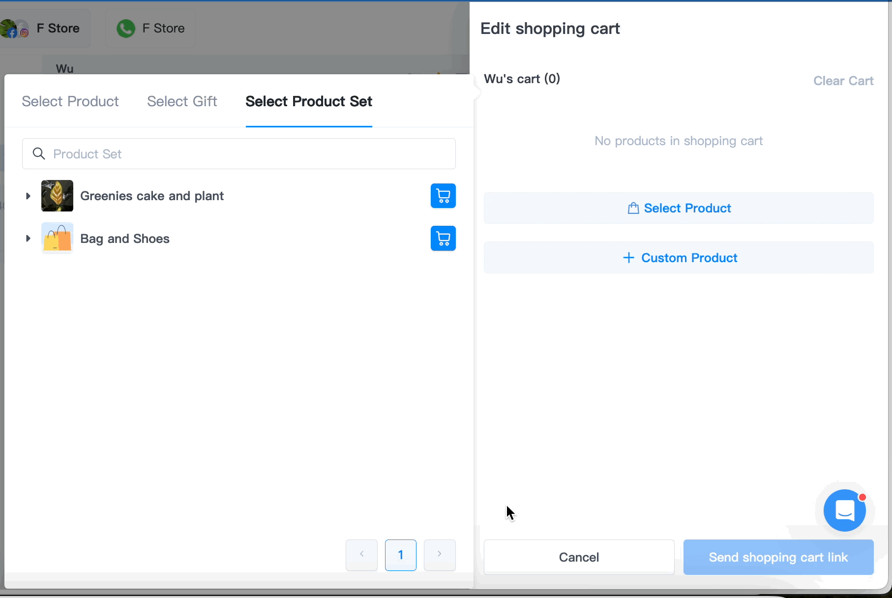Switch to the Select Product tab

tap(70, 101)
